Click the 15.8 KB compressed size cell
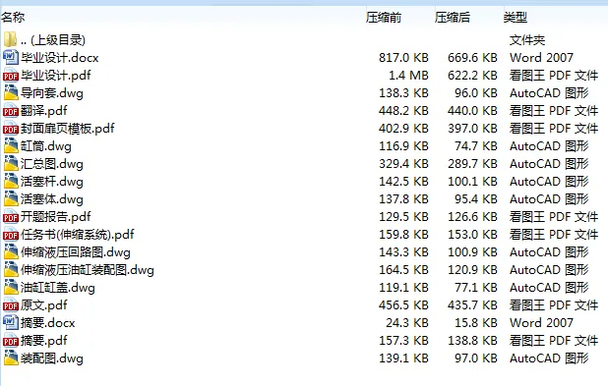The height and width of the screenshot is (386, 608). click(476, 323)
